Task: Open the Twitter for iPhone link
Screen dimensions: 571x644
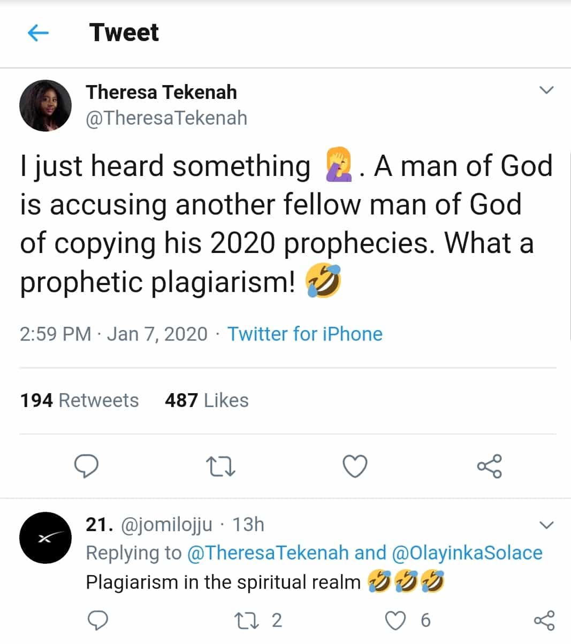Action: click(305, 334)
